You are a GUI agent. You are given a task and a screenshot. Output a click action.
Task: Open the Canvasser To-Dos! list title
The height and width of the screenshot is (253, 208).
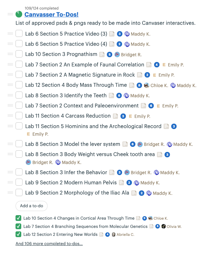point(51,14)
